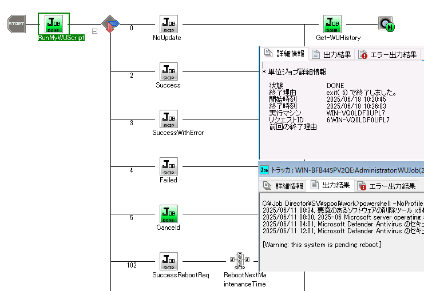Click the SuccessWithError label
This screenshot has width=424, height=291.
[178, 133]
